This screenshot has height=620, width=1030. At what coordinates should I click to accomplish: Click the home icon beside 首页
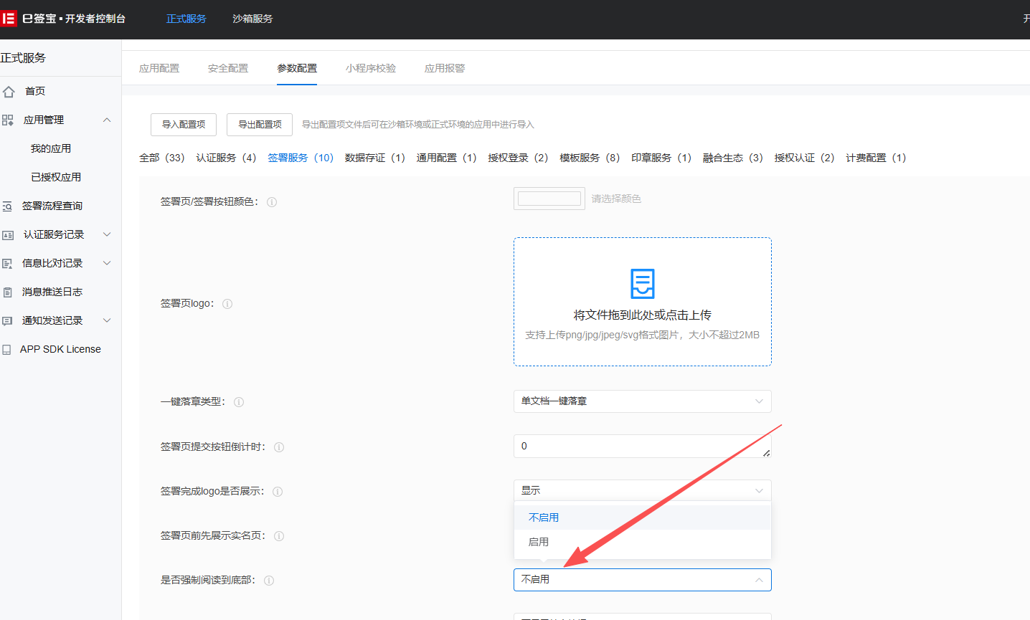click(9, 92)
